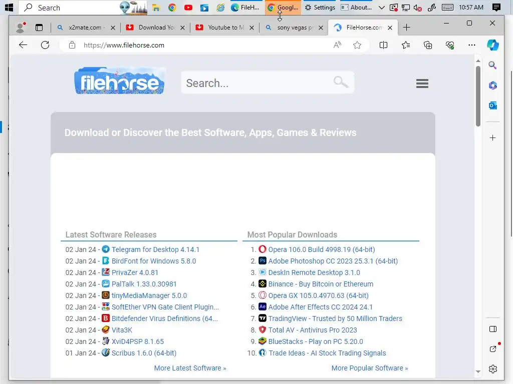513x384 pixels.
Task: Click More Popular Software link
Action: click(370, 368)
